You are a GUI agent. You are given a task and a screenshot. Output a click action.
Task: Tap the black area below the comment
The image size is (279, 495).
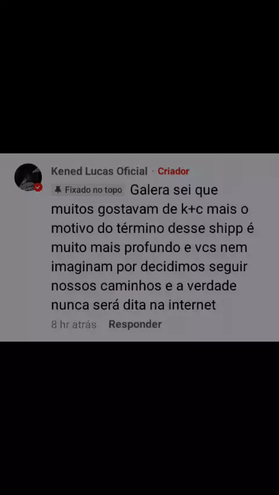[x=139, y=418]
